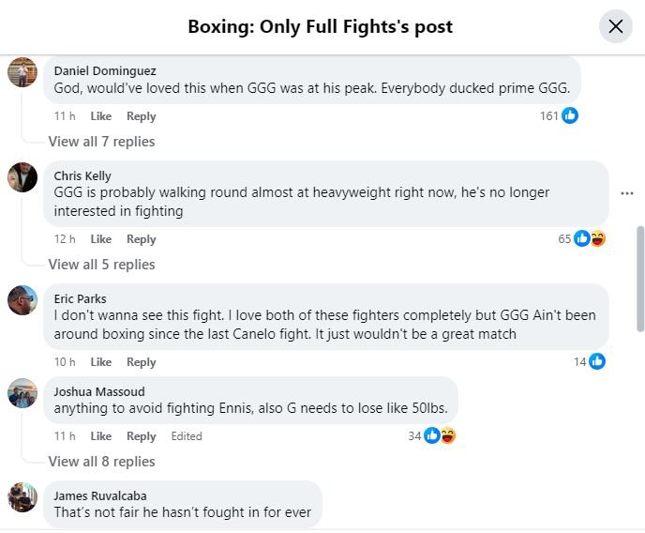View reaction icons on Joshua Massoud's comment
Screen dimensions: 645x533
439,435
